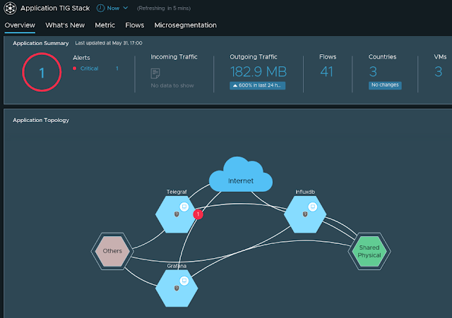Click the critical alert count 1

[117, 68]
